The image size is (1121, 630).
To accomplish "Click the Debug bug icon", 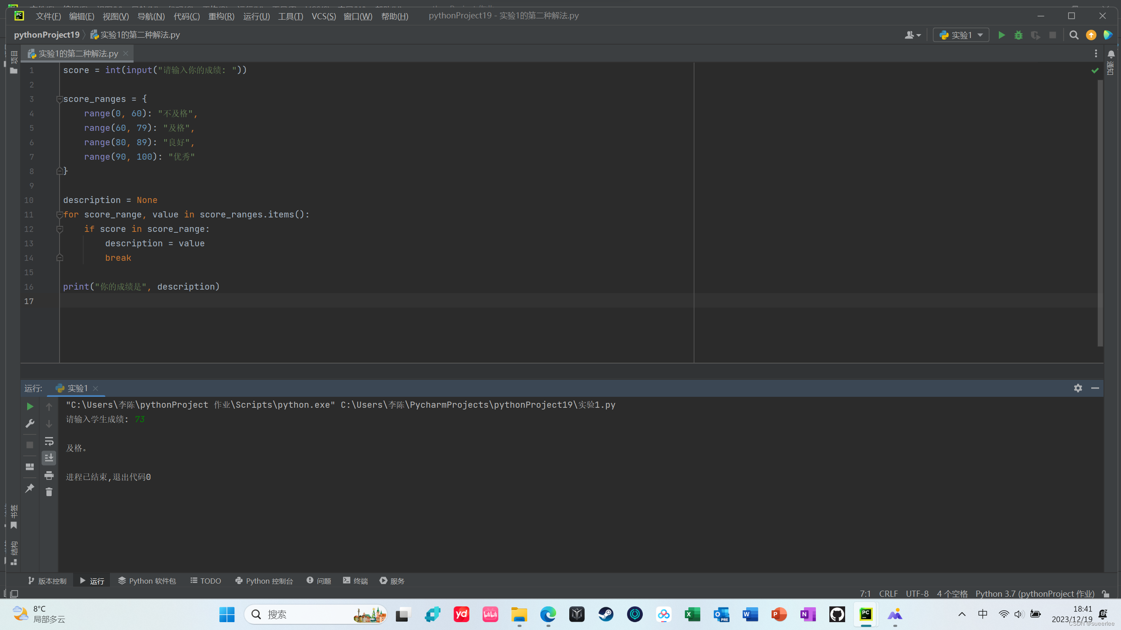I will 1018,35.
